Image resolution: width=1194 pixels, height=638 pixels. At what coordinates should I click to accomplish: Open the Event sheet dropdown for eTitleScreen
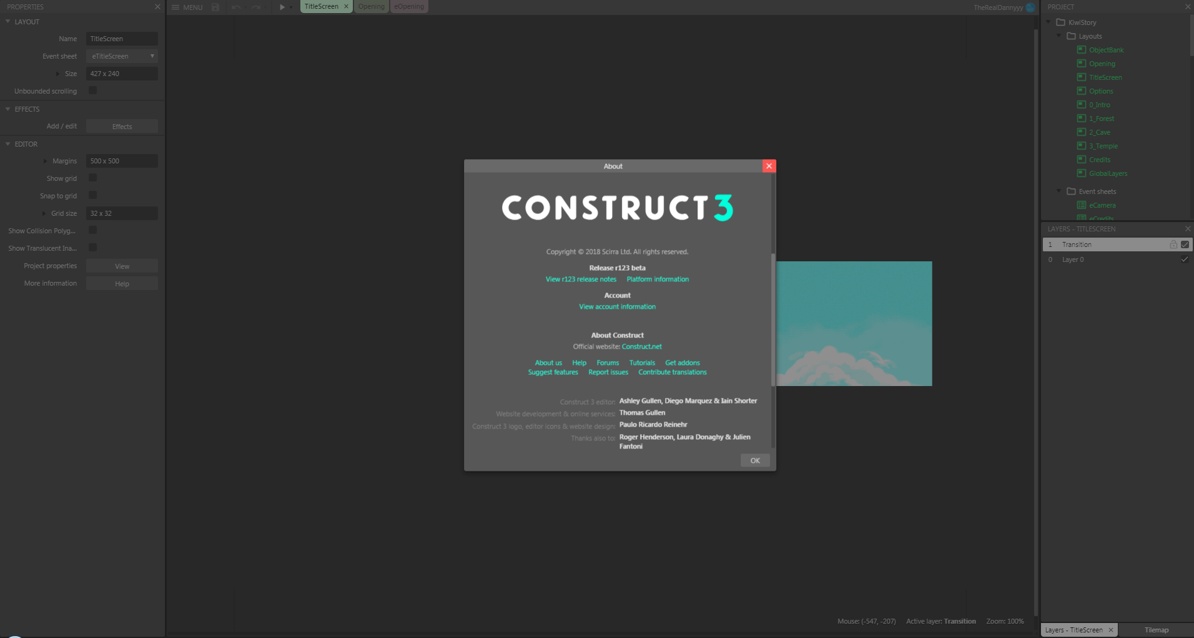(152, 56)
